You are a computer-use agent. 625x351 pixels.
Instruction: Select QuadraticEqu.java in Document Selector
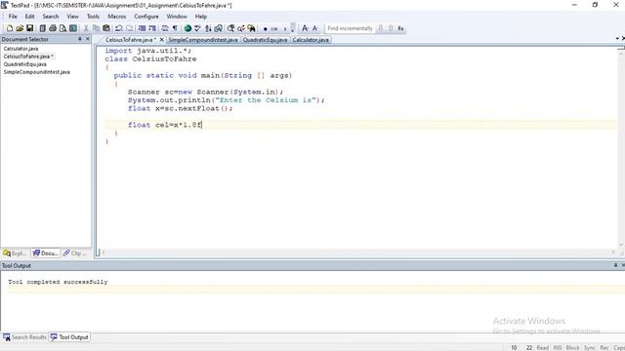coord(24,64)
